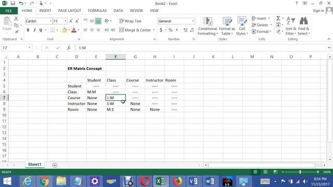The height and width of the screenshot is (187, 333).
Task: Cut selection with scissors icon
Action: coord(16,19)
